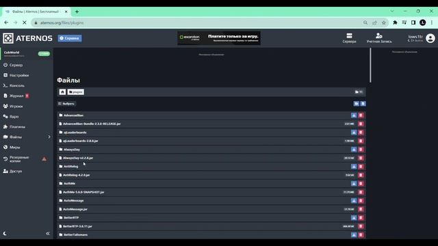Delete AutoMessage.jar
This screenshot has height=246, width=438.
coord(361,209)
